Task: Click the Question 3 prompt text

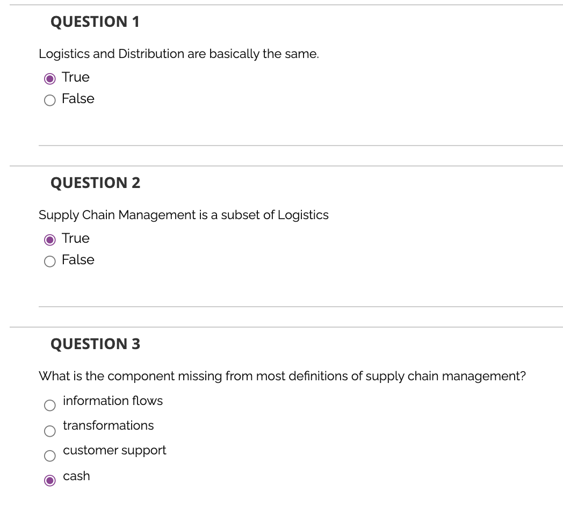Action: [282, 377]
